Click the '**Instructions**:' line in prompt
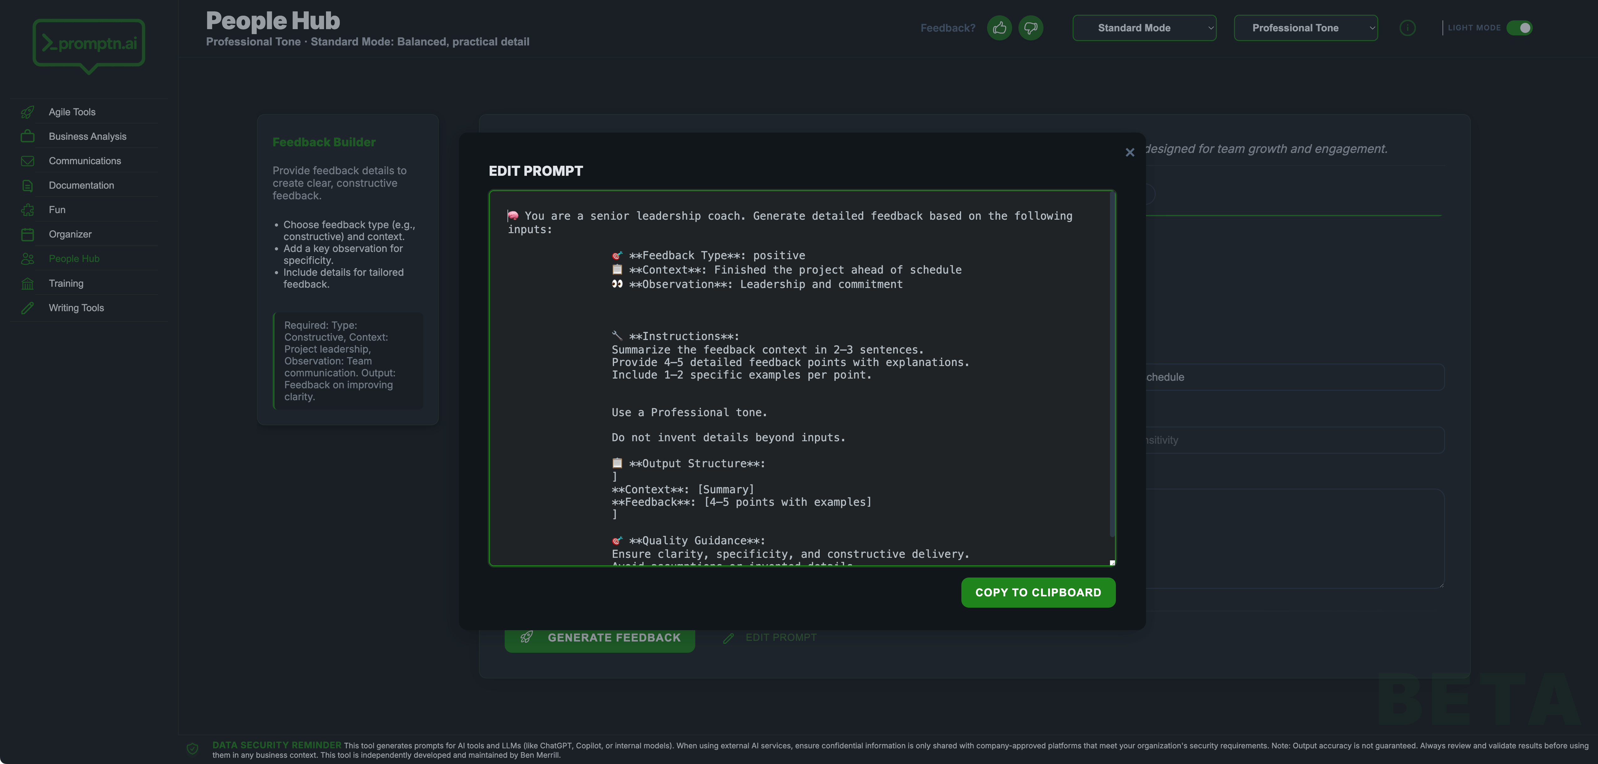The height and width of the screenshot is (764, 1598). pos(675,337)
